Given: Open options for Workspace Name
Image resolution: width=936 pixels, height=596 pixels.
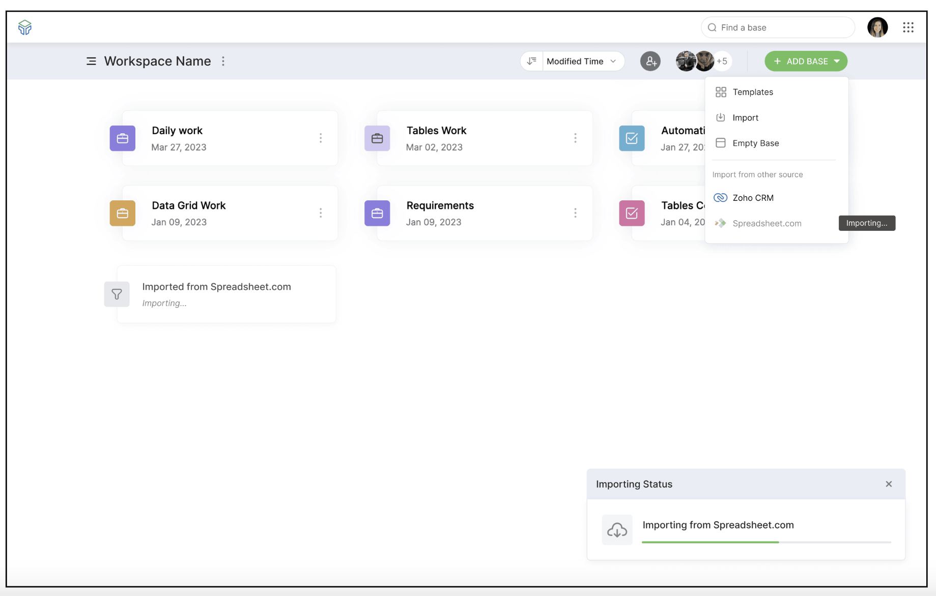Looking at the screenshot, I should tap(223, 61).
